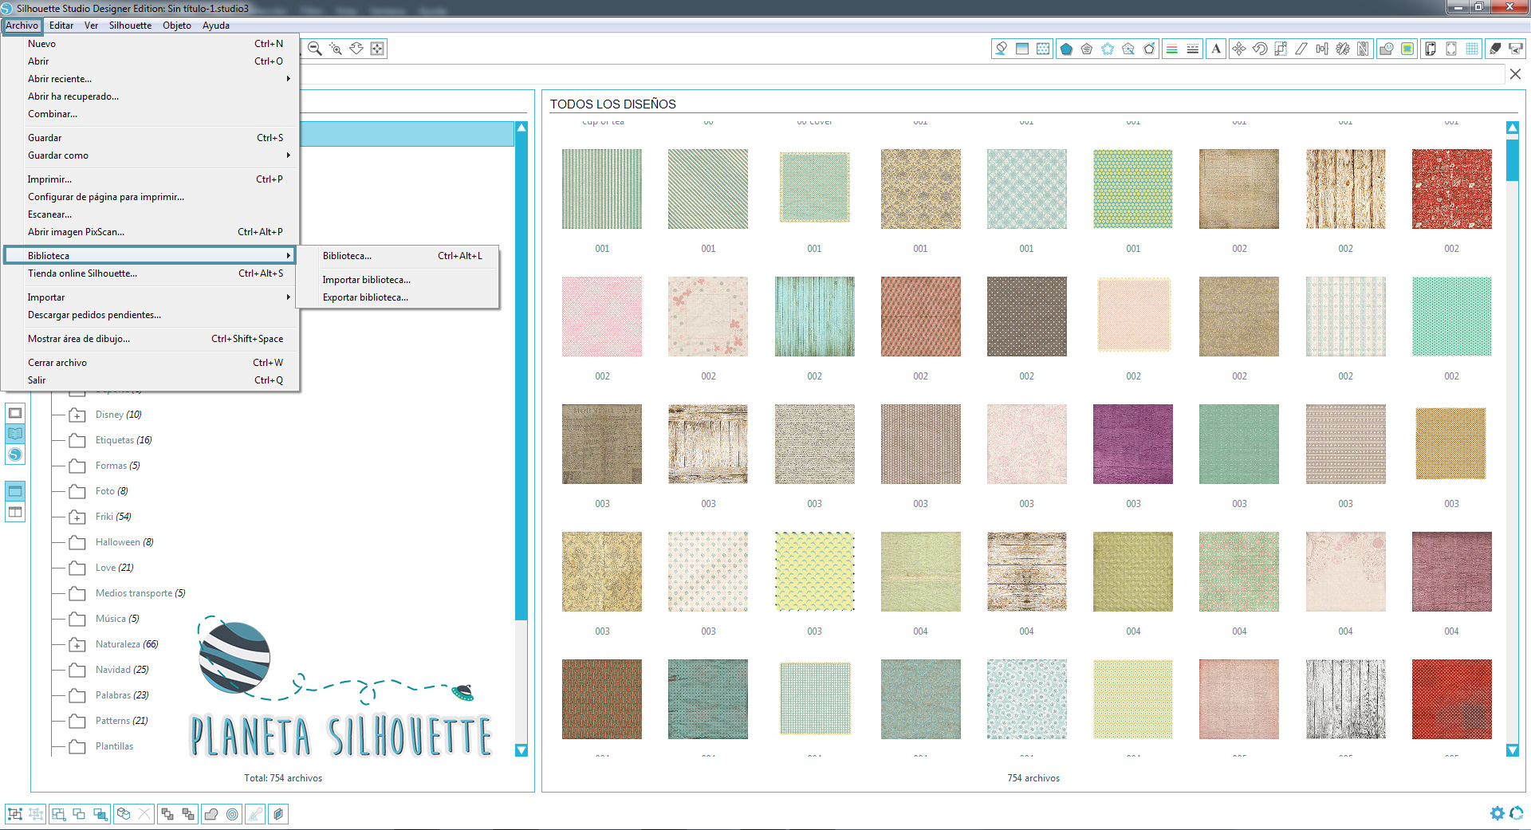Select Nuevo from Archivo menu

pyautogui.click(x=152, y=44)
